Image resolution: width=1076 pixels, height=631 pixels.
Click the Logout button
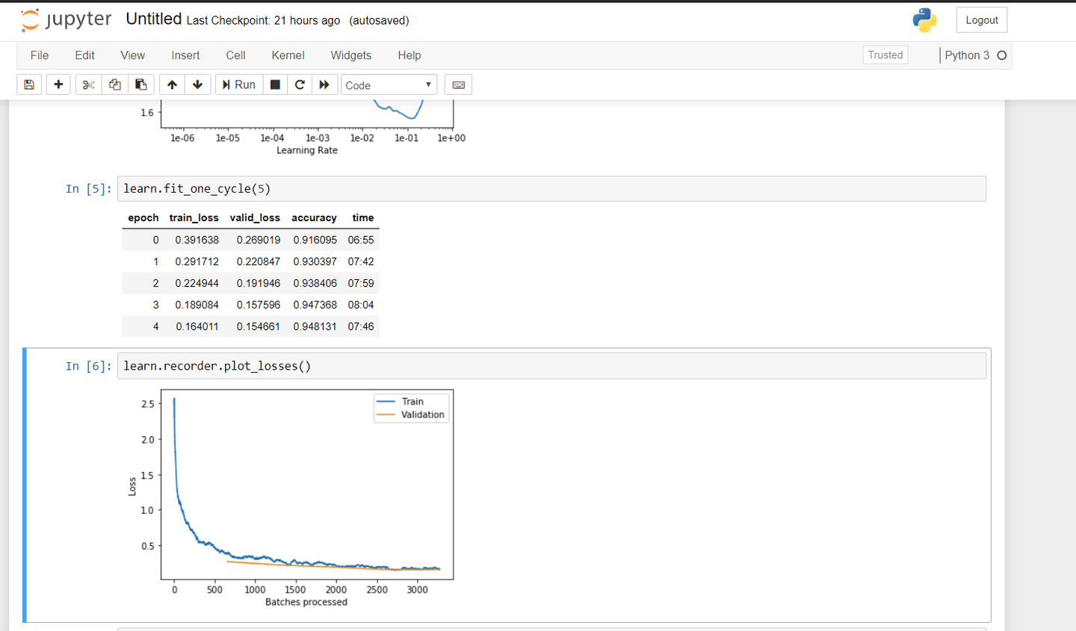981,20
